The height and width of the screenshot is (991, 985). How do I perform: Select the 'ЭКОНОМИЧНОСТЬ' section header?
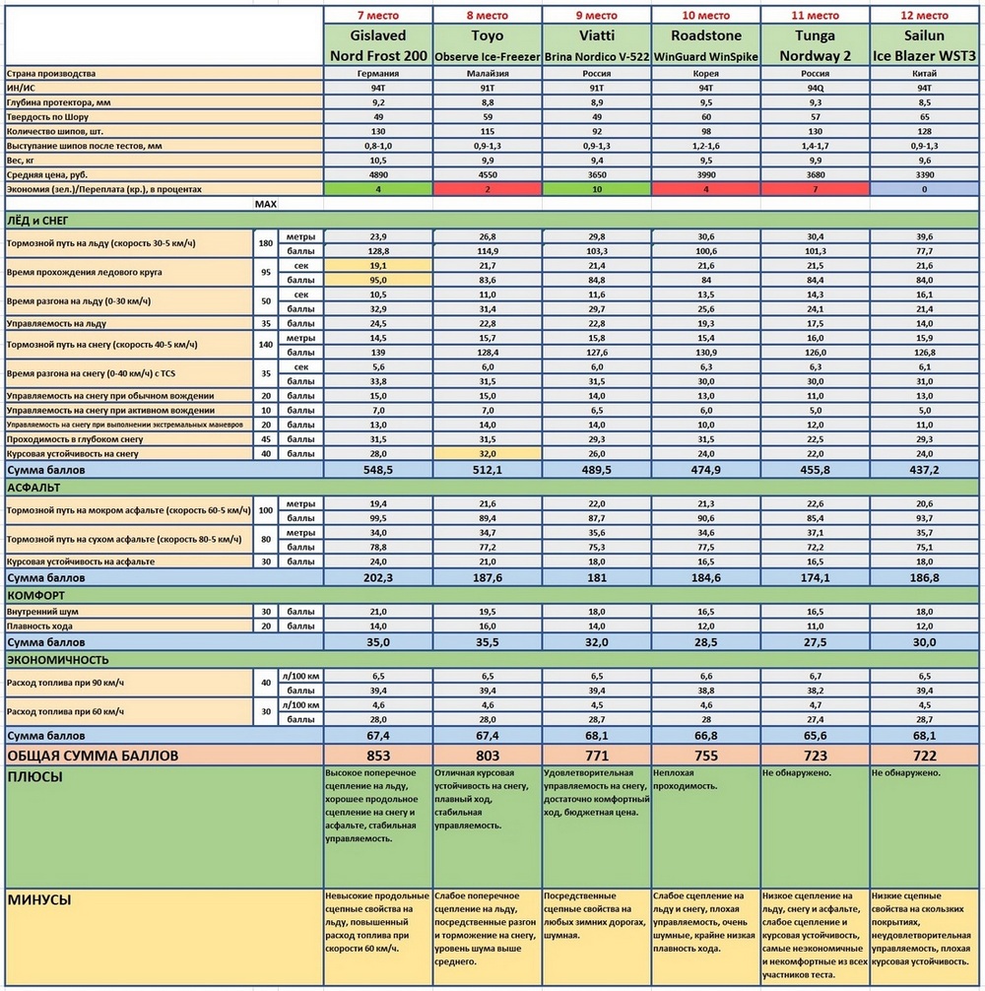pos(492,660)
